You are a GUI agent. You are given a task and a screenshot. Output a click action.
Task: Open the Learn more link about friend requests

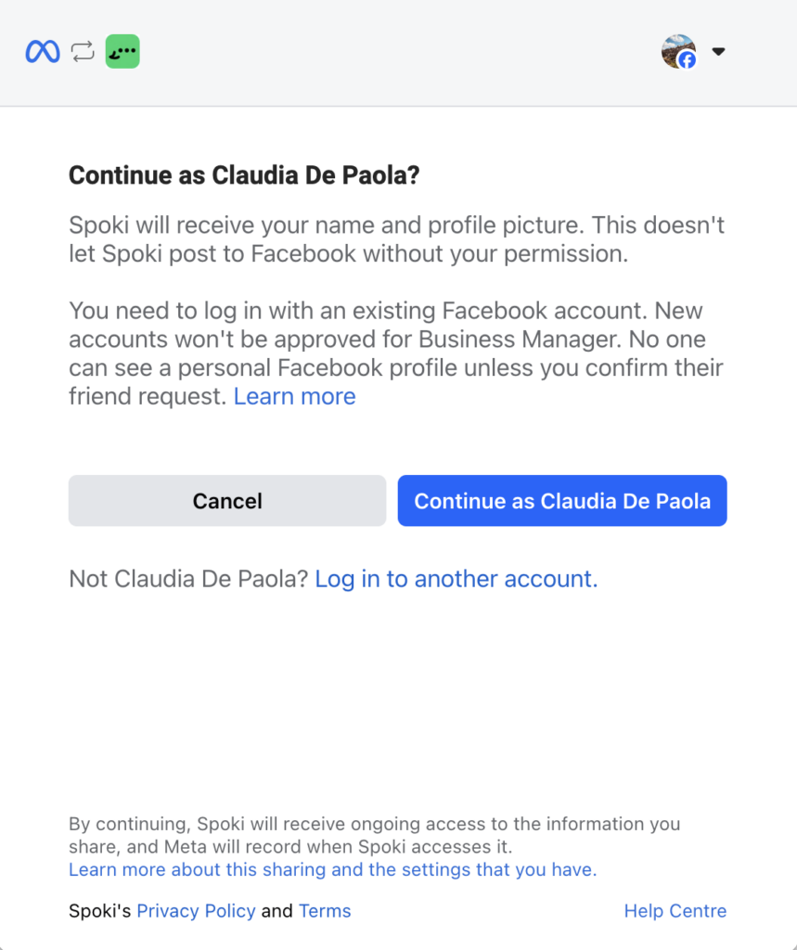click(294, 397)
